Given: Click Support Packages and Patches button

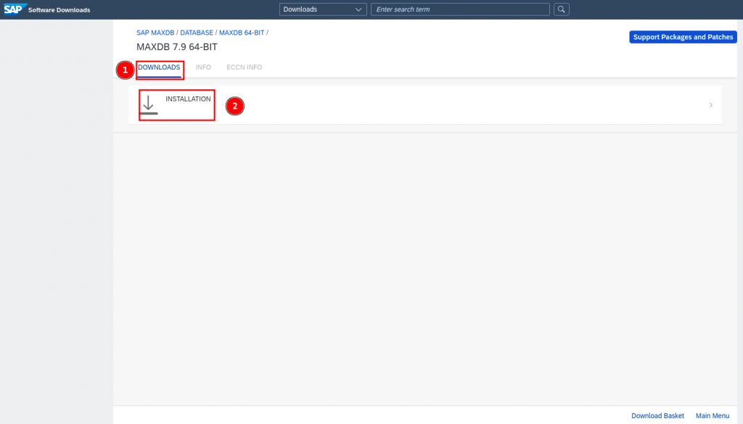Looking at the screenshot, I should click(683, 37).
